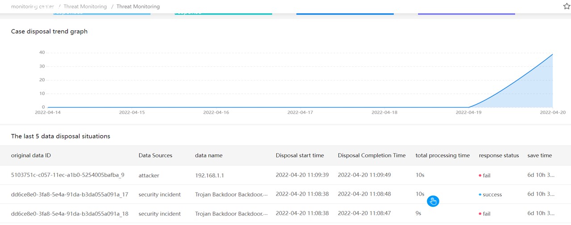The image size is (571, 225).
Task: Click the favorite star icon
Action: (567, 6)
